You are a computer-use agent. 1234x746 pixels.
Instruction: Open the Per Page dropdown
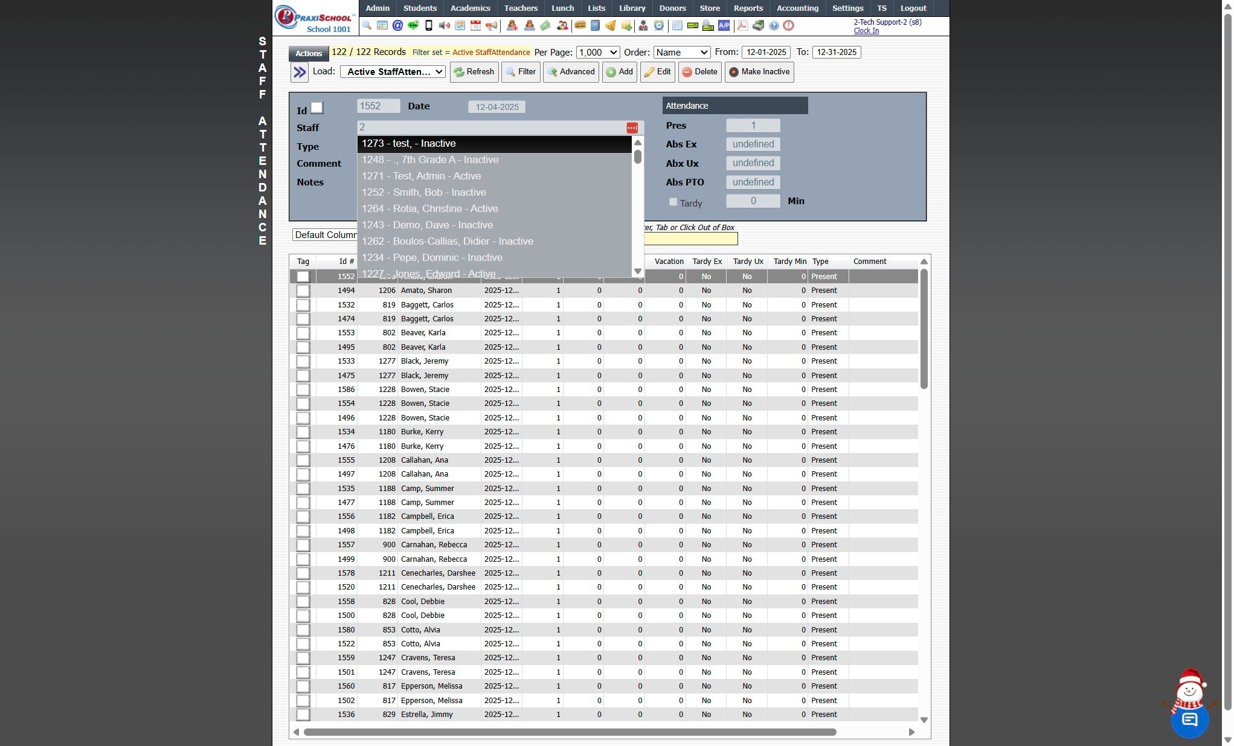(597, 53)
